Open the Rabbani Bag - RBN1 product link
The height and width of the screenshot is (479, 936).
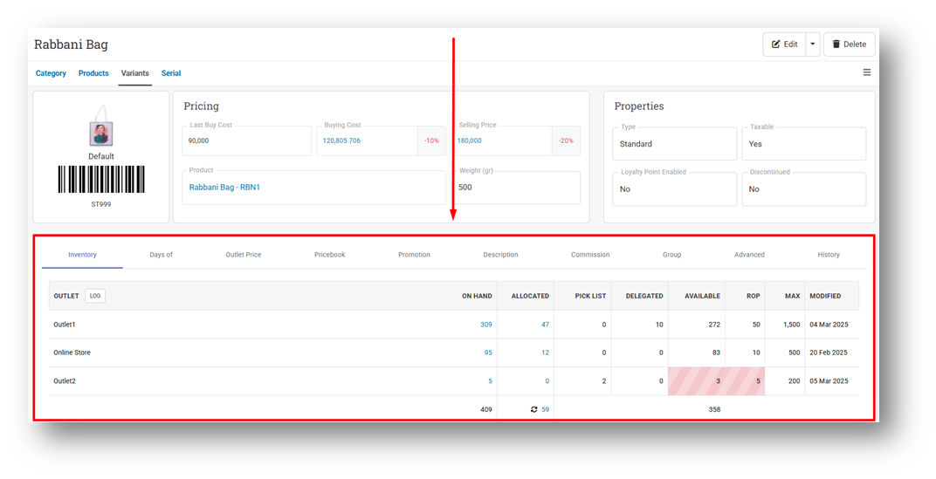(x=224, y=188)
